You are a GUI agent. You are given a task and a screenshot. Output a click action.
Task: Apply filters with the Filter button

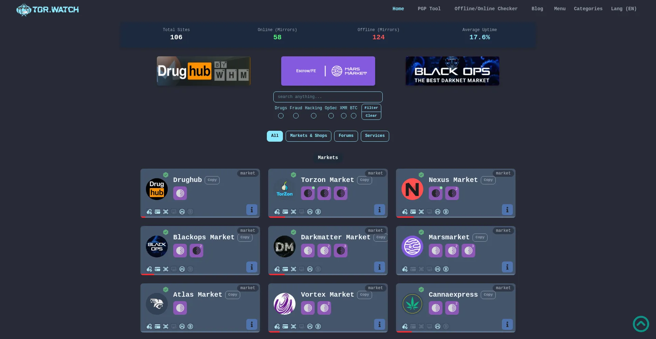pyautogui.click(x=371, y=108)
